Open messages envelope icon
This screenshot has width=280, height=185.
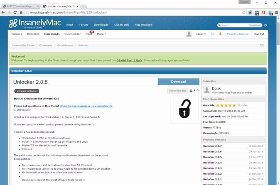[x=213, y=34]
